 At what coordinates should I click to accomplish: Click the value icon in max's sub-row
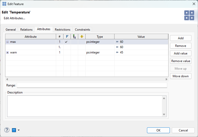117,47
